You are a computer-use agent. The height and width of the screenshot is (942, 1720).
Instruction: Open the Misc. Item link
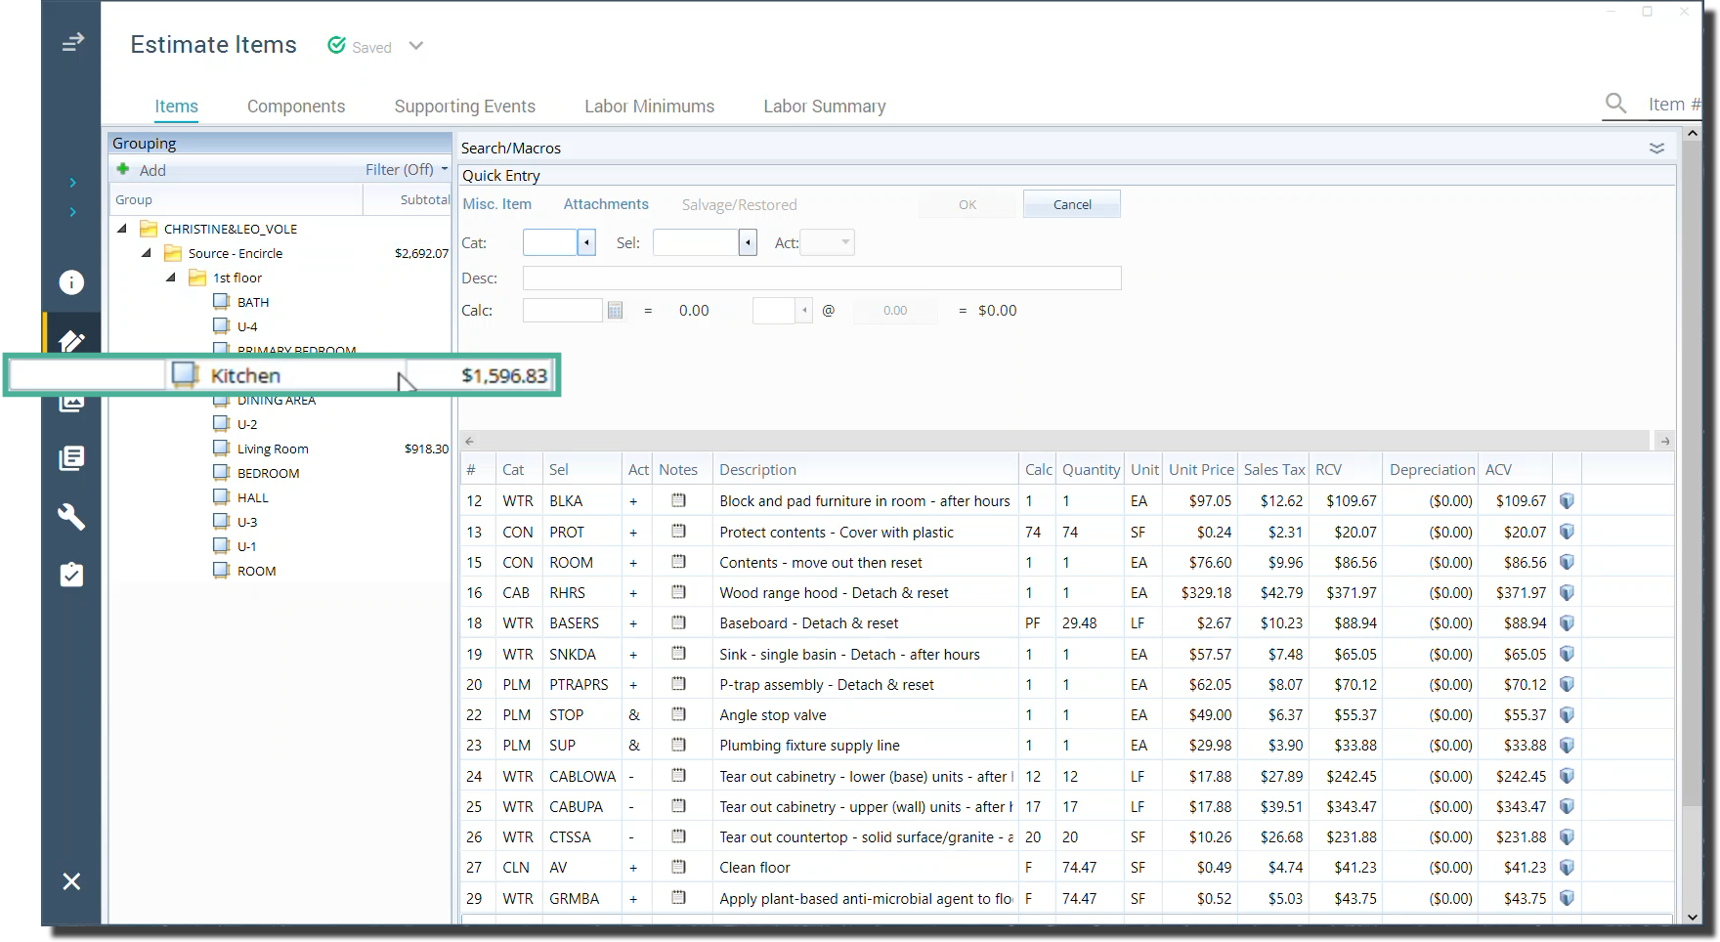click(497, 204)
